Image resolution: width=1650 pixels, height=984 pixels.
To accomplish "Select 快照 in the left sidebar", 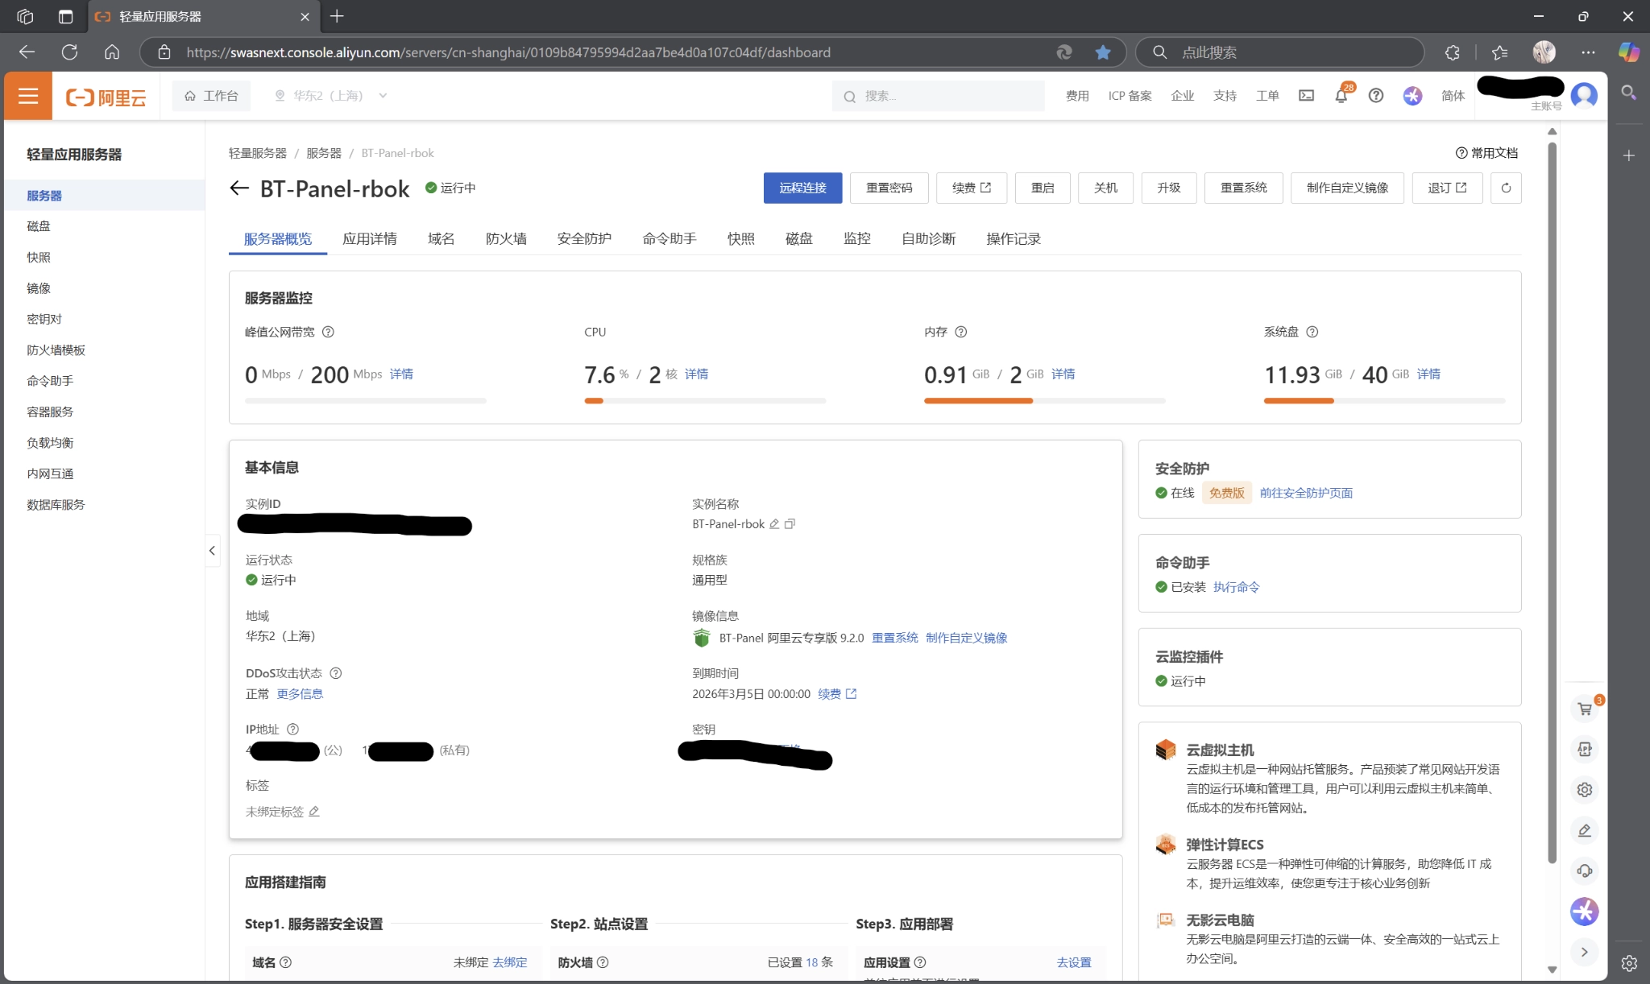I will pyautogui.click(x=39, y=258).
